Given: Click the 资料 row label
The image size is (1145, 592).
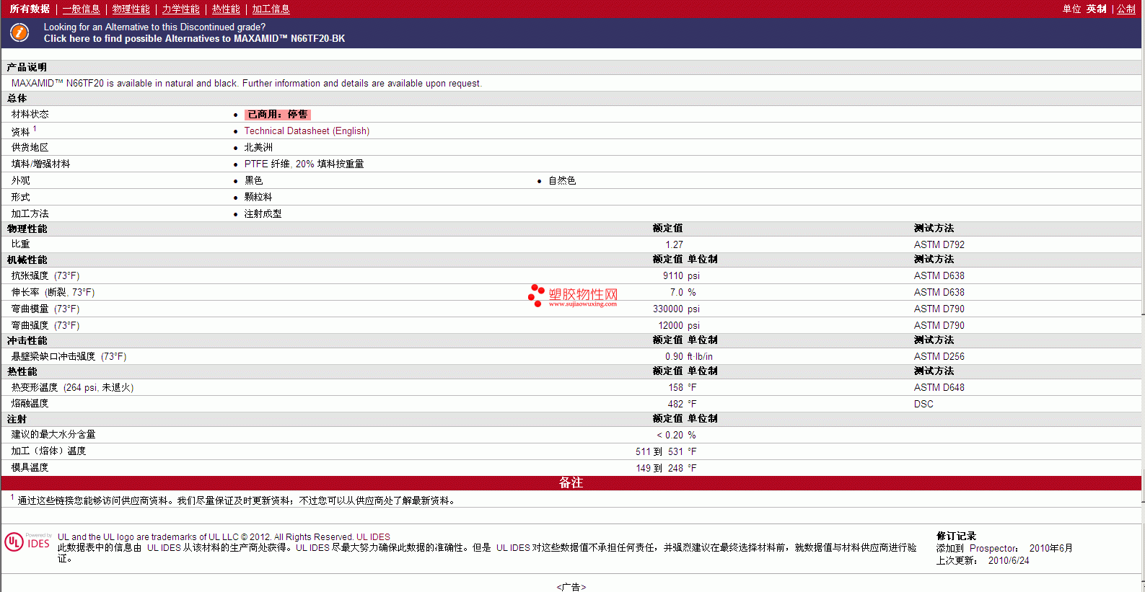Looking at the screenshot, I should click(x=21, y=132).
